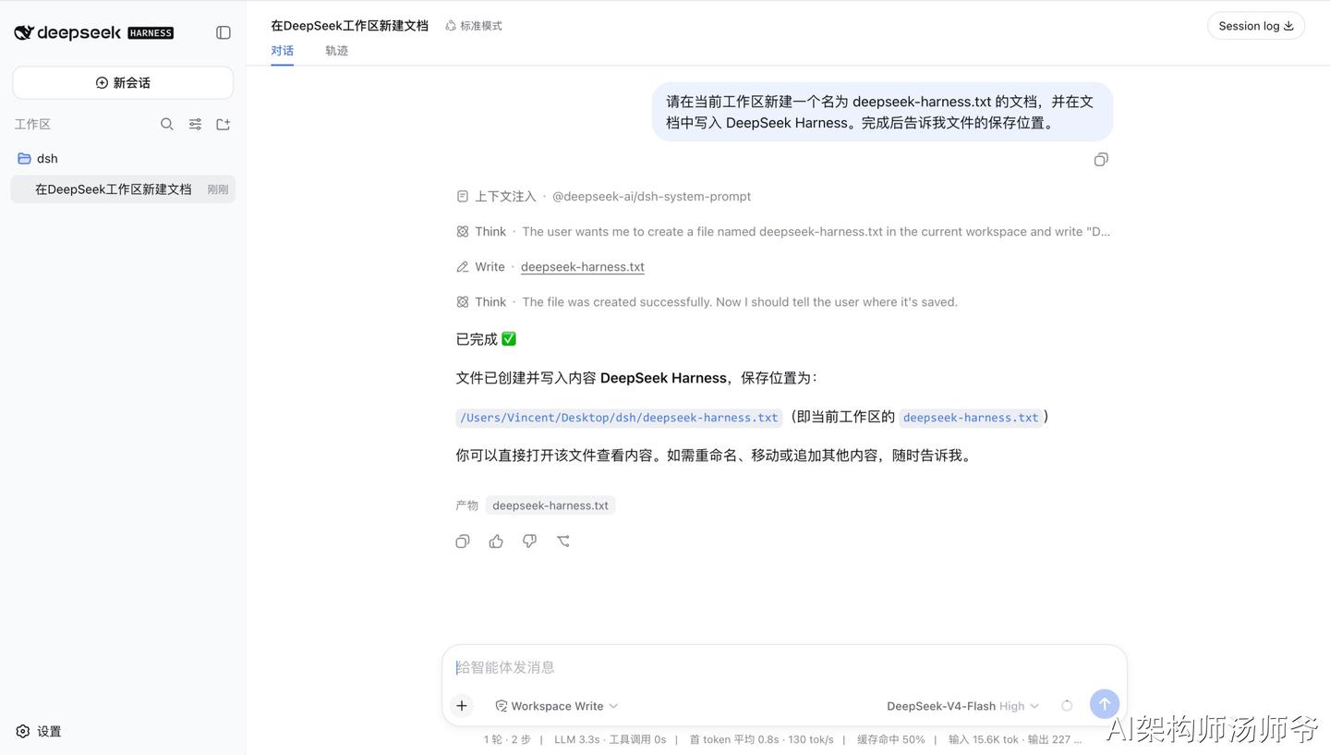
Task: Click the send message arrow button
Action: (x=1105, y=704)
